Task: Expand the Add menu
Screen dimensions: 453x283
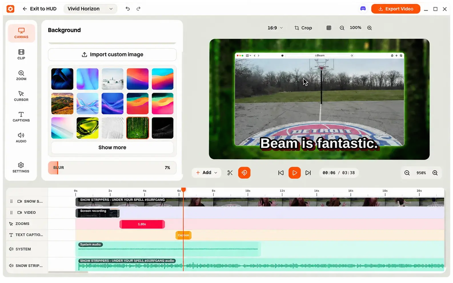Action: (x=207, y=173)
